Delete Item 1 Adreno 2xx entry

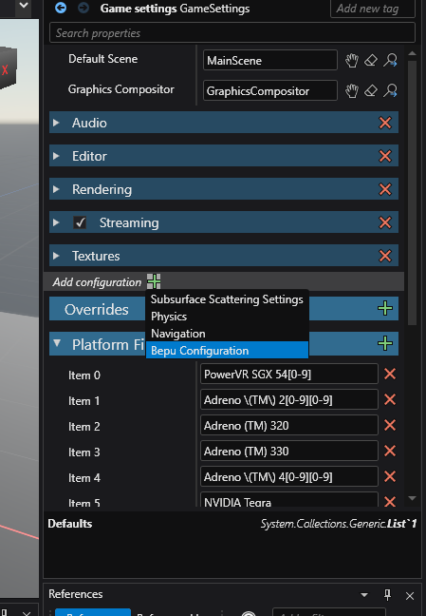click(x=390, y=399)
